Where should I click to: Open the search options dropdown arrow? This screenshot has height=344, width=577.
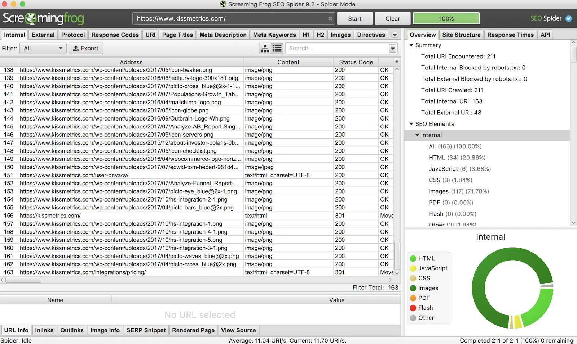393,49
